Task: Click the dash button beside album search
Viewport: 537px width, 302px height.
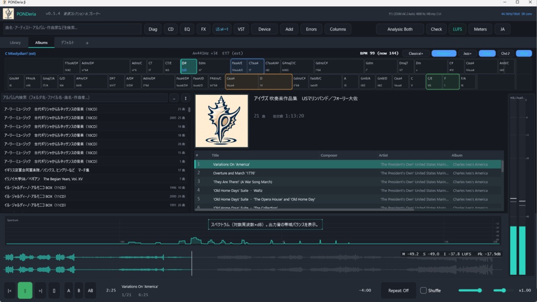Action: tap(174, 98)
